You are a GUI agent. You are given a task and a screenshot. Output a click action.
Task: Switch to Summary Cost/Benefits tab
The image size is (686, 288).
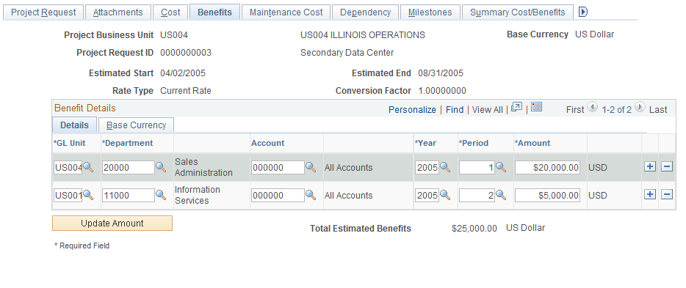(x=518, y=12)
